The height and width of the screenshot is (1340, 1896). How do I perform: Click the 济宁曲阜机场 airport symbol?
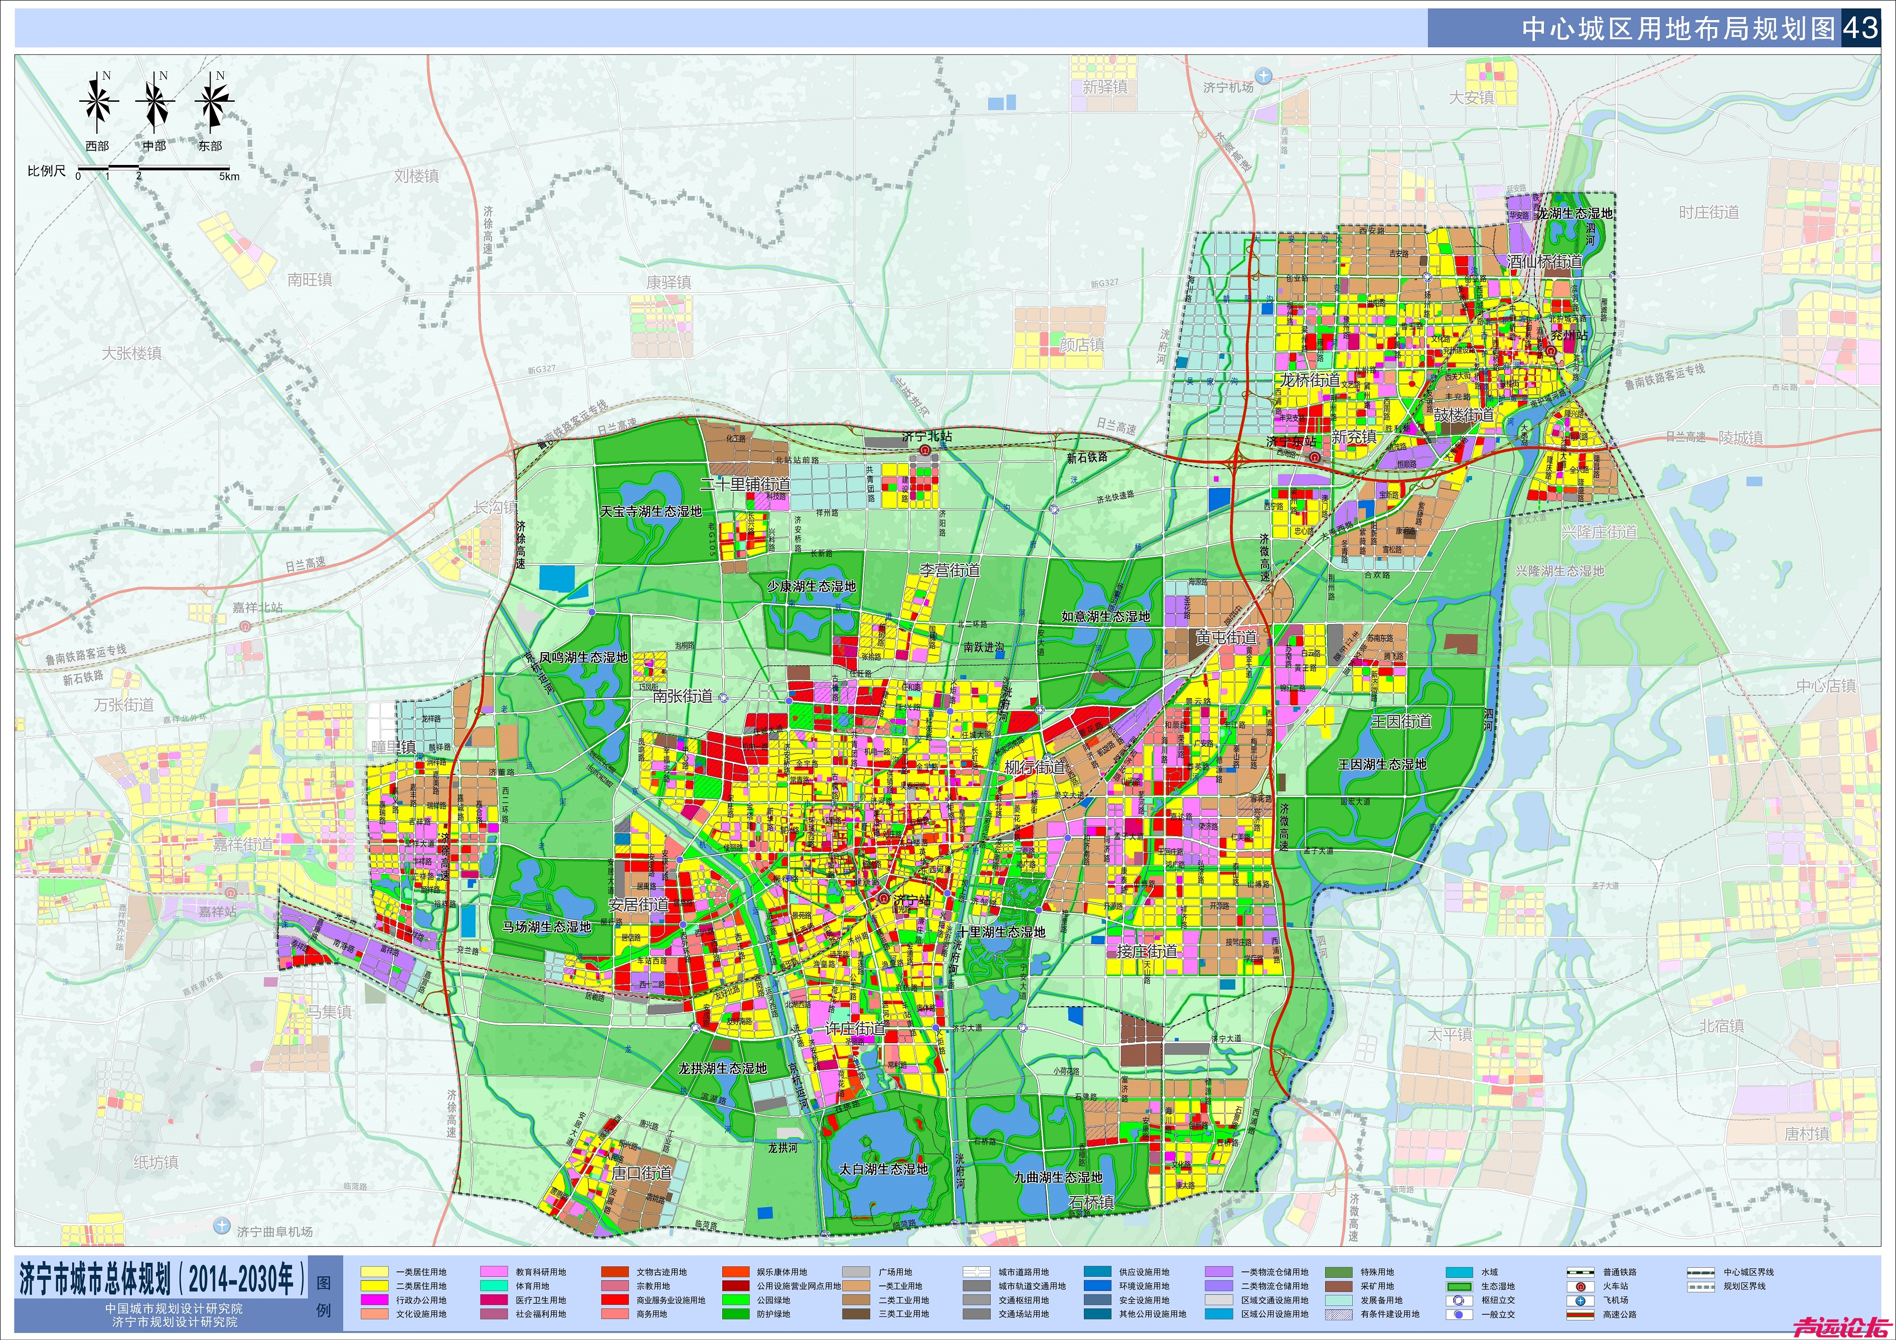(x=221, y=1226)
